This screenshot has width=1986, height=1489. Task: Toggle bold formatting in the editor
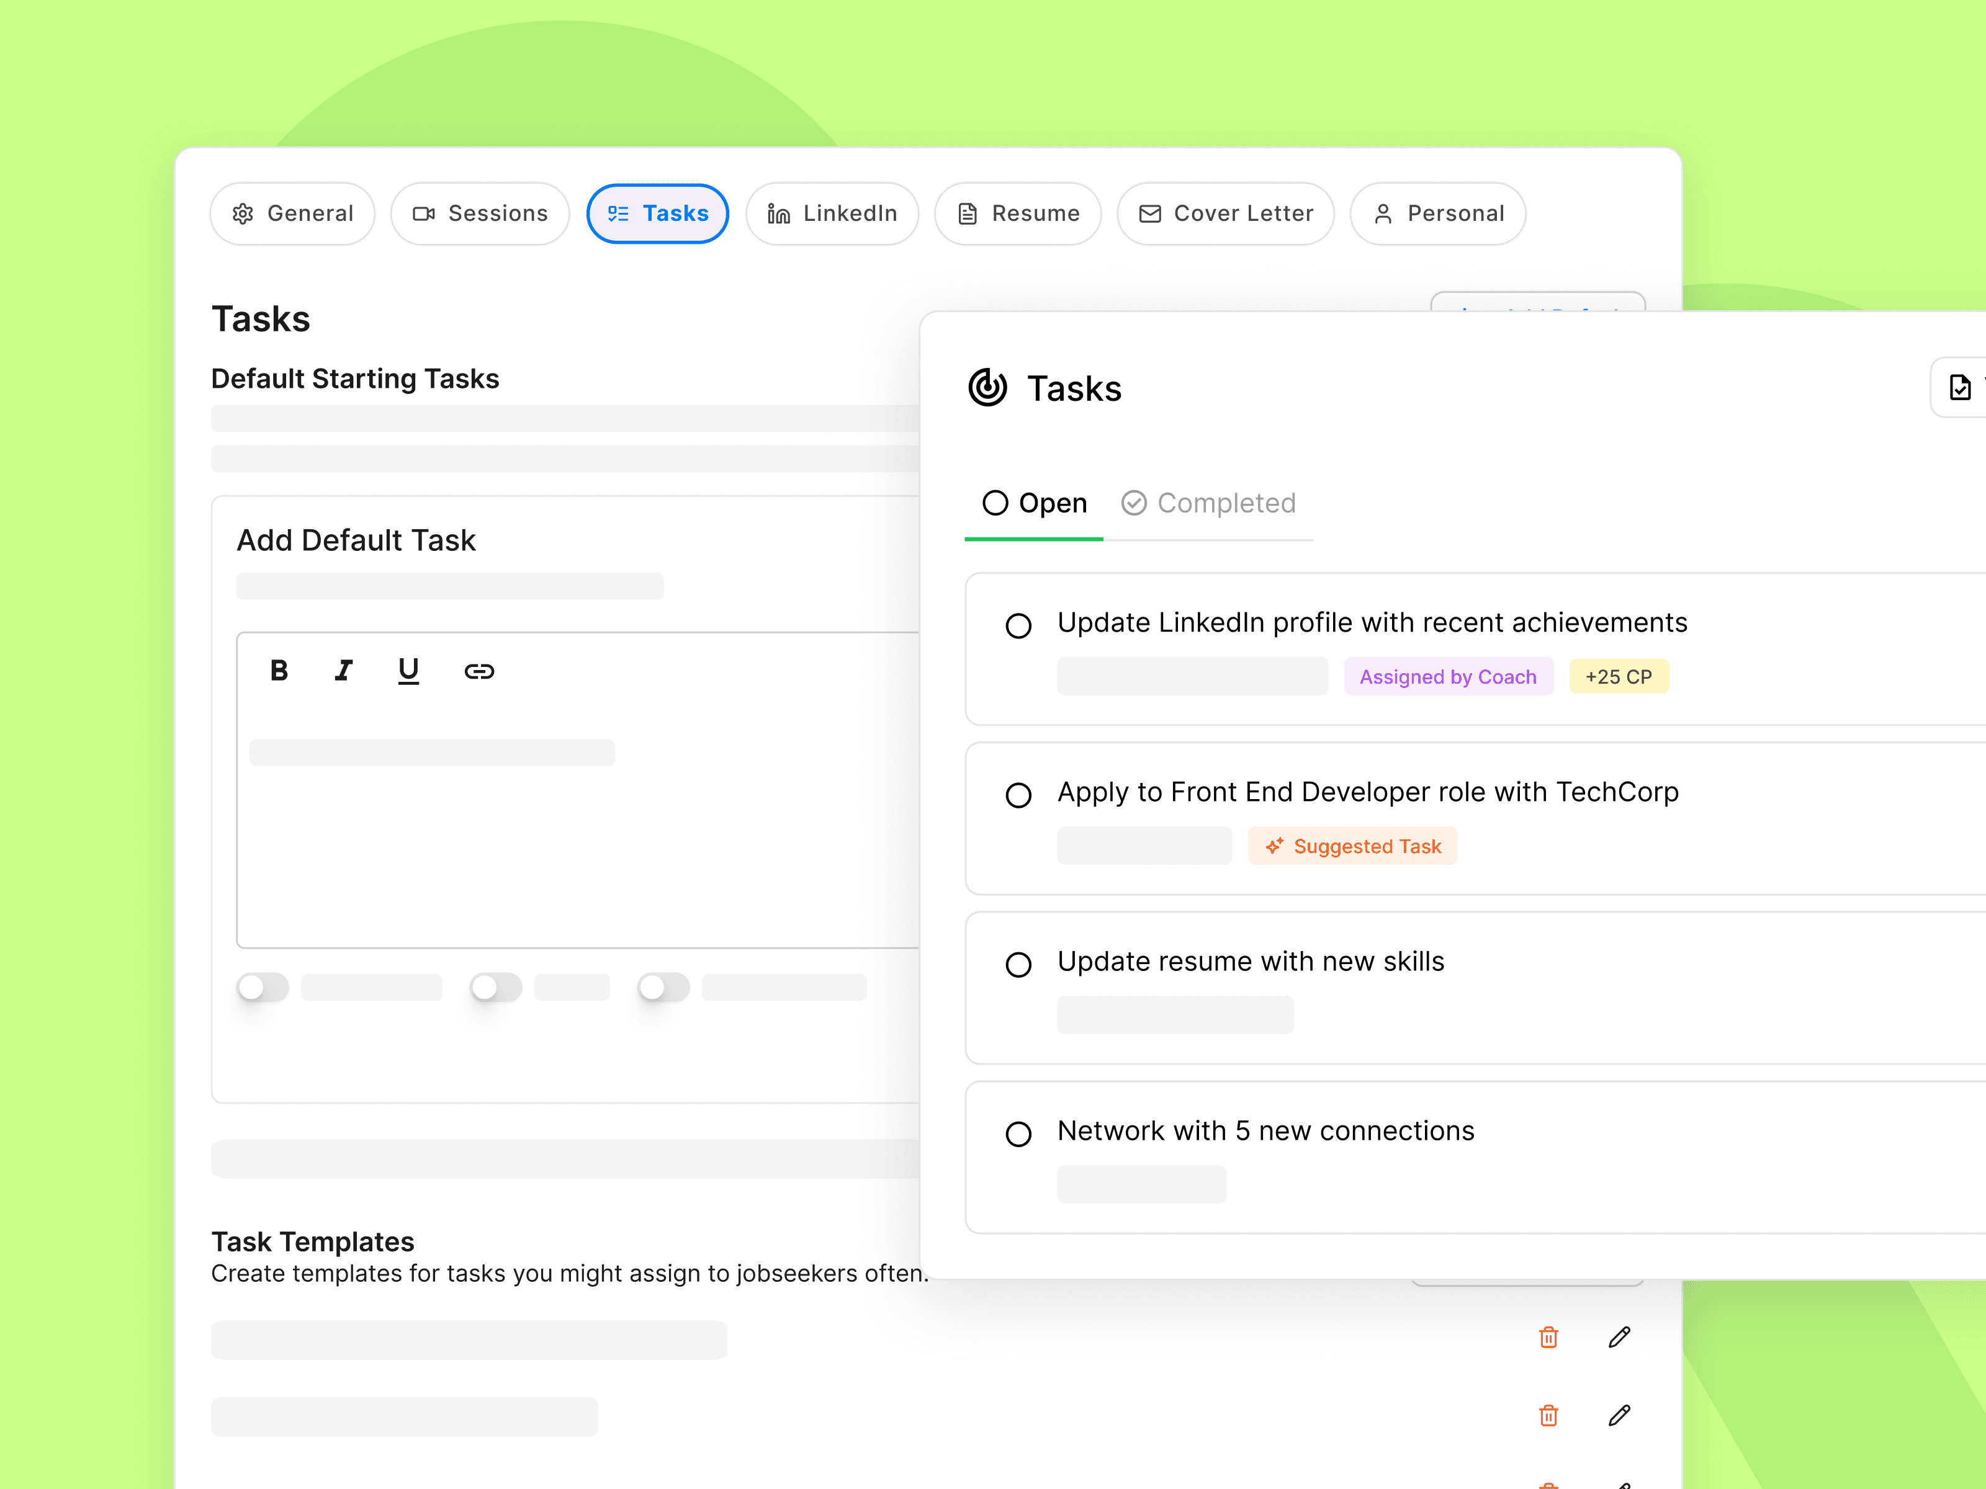[x=279, y=671]
